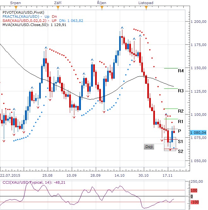Click the orange marker under Září
208x210 pixels.
coord(58,8)
